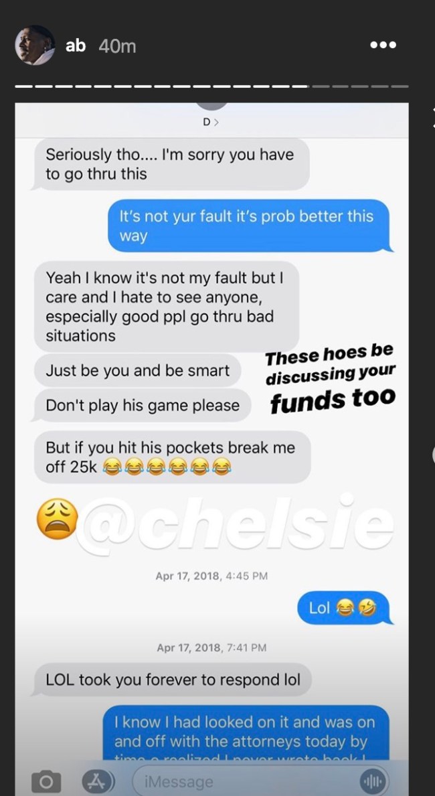Select the story progress bar segments

(211, 86)
